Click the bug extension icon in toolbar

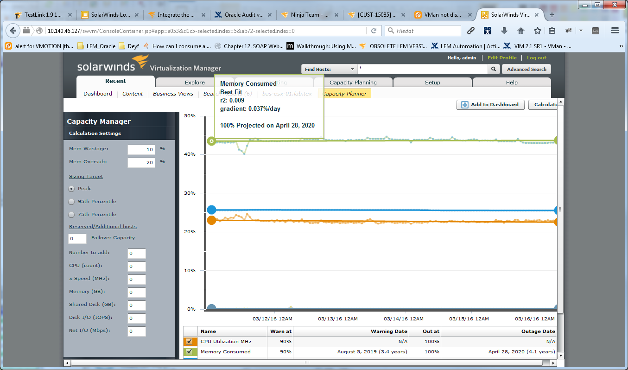(569, 31)
